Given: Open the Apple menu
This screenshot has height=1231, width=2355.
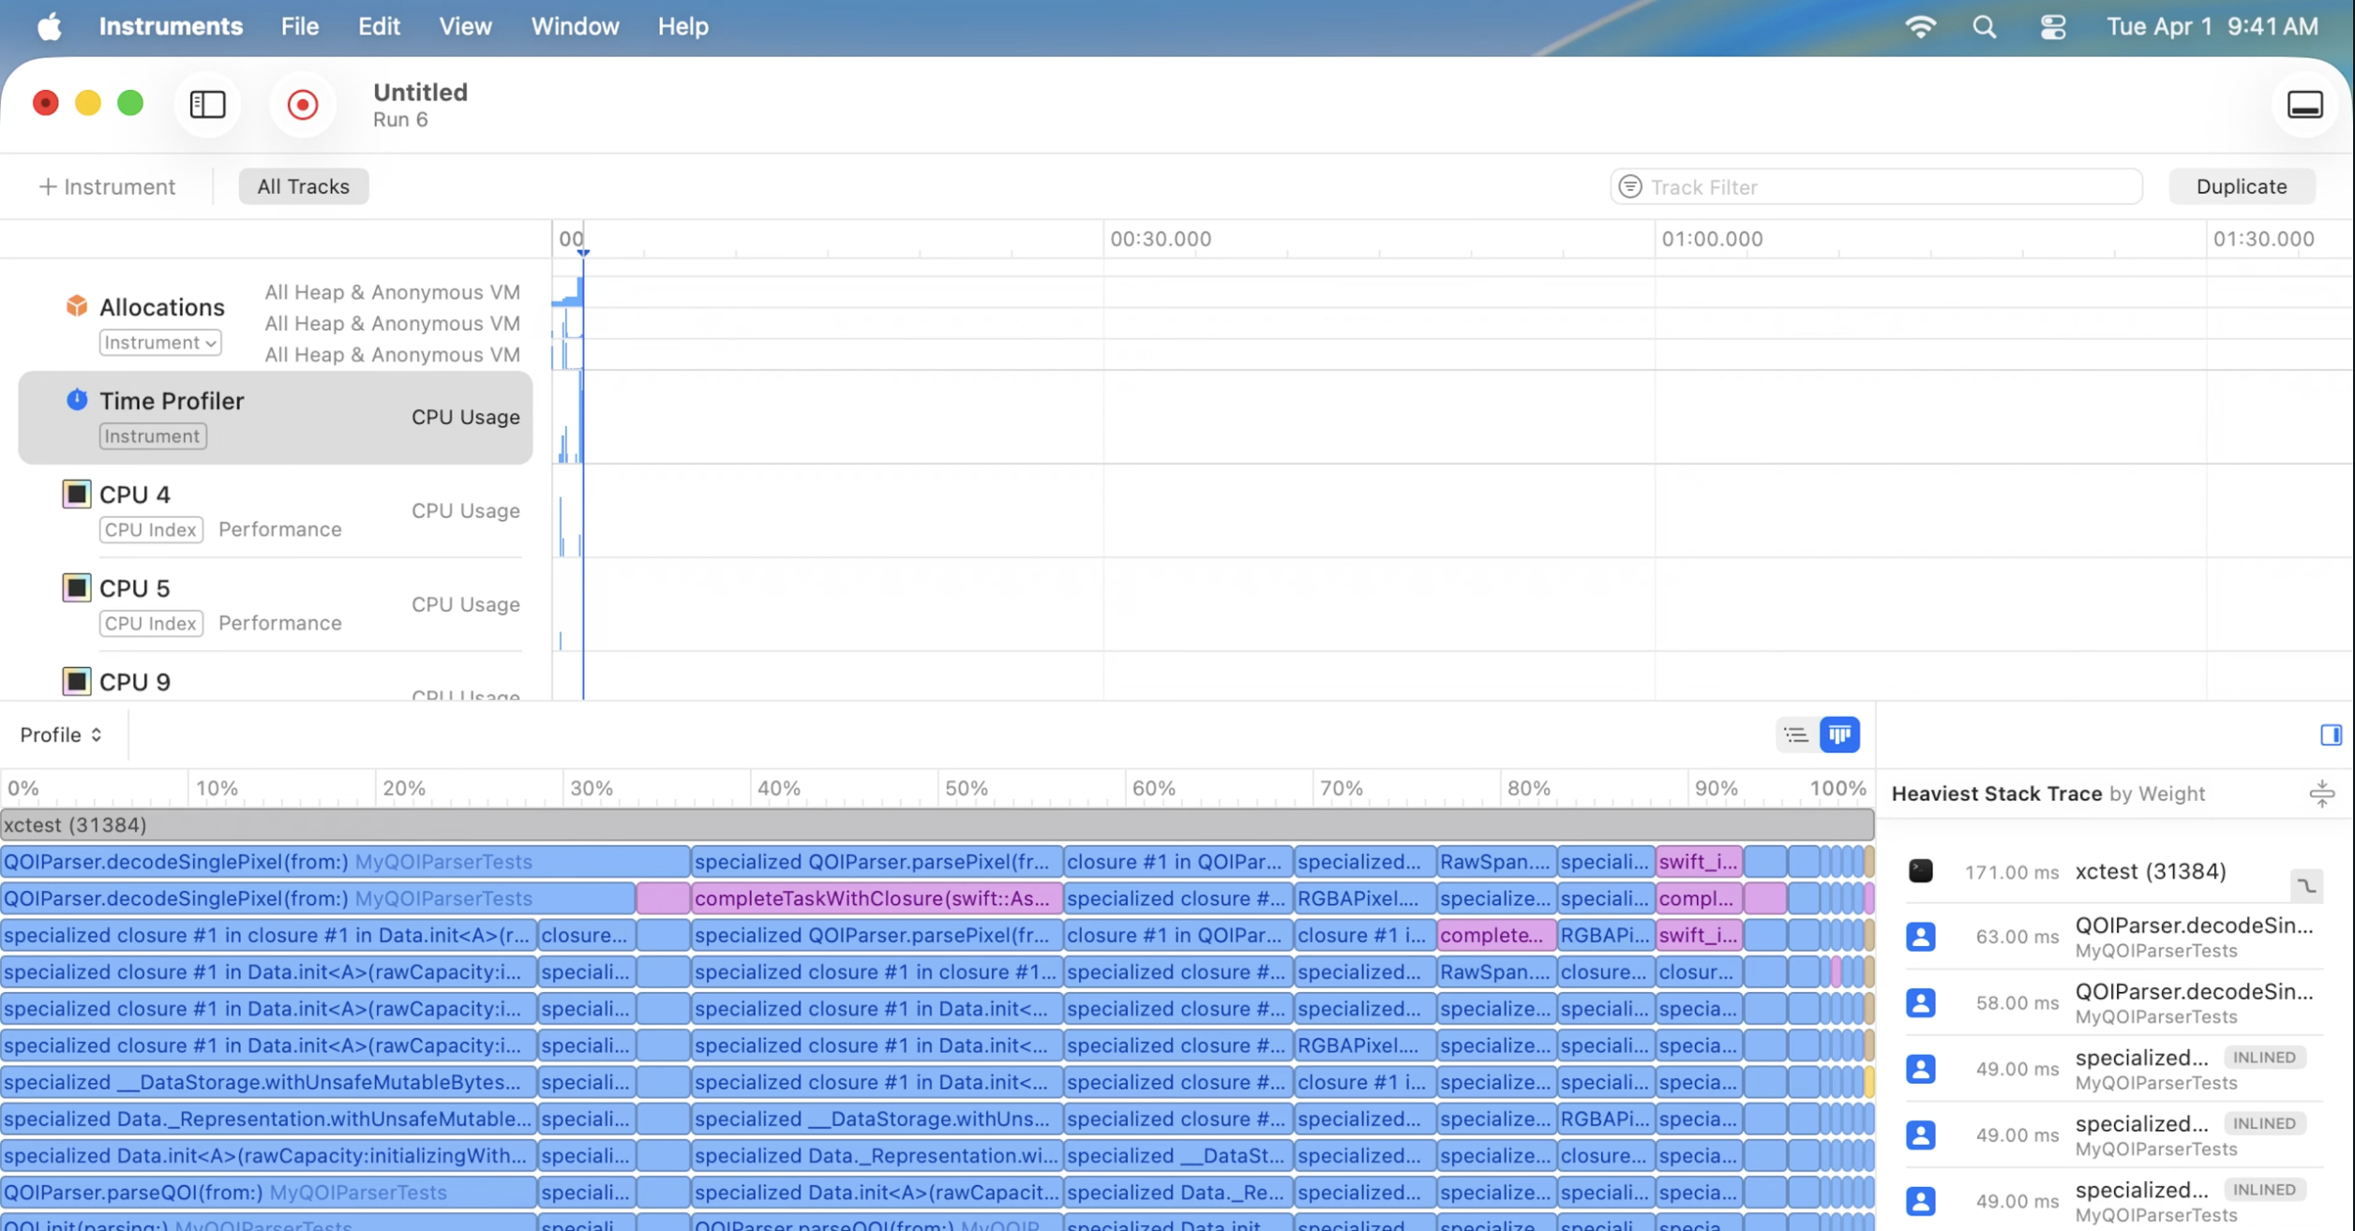Looking at the screenshot, I should [50, 26].
